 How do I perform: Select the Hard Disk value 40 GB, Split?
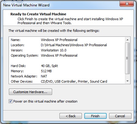(49, 66)
